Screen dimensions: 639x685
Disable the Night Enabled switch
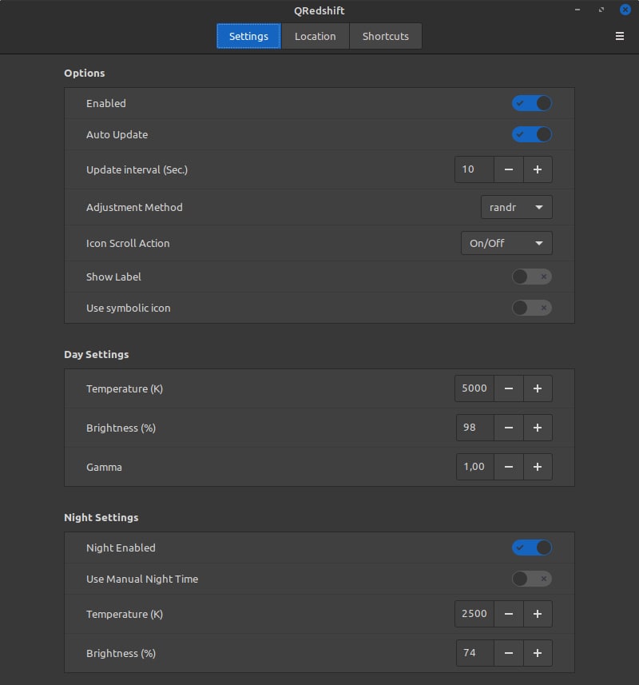532,548
